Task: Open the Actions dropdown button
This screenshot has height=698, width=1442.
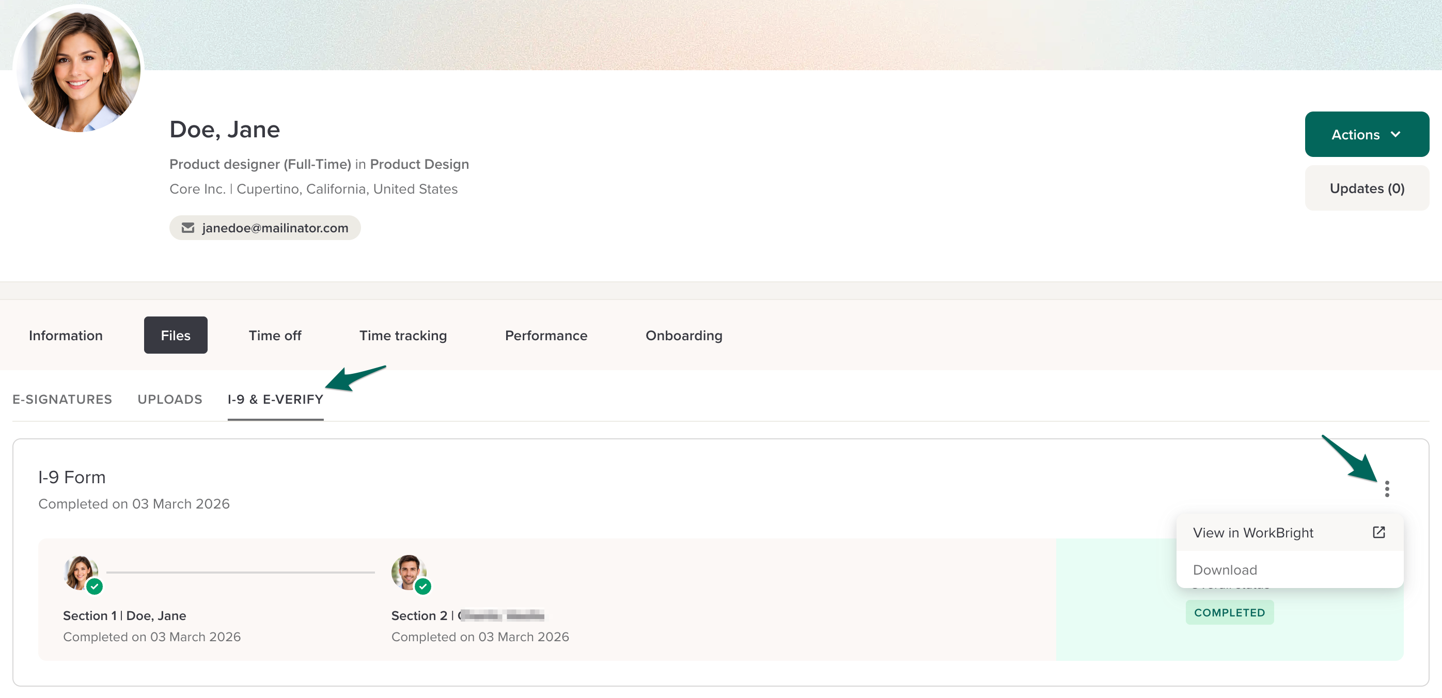Action: [1366, 134]
